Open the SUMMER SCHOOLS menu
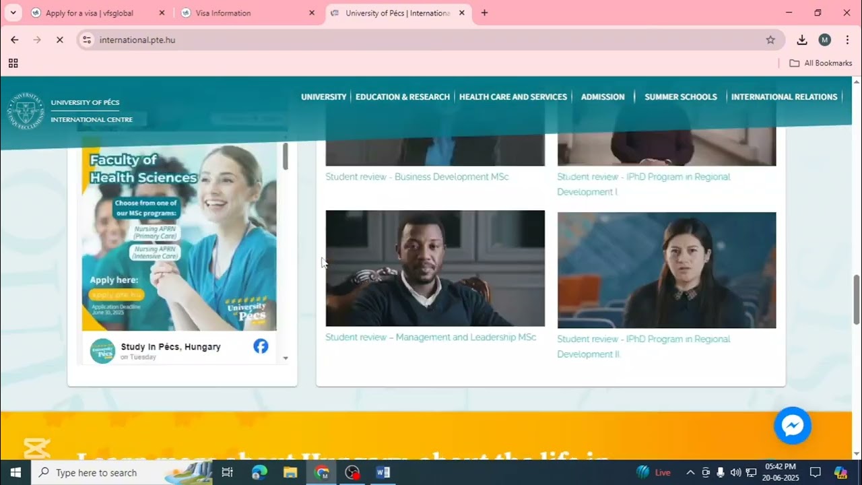 point(681,97)
